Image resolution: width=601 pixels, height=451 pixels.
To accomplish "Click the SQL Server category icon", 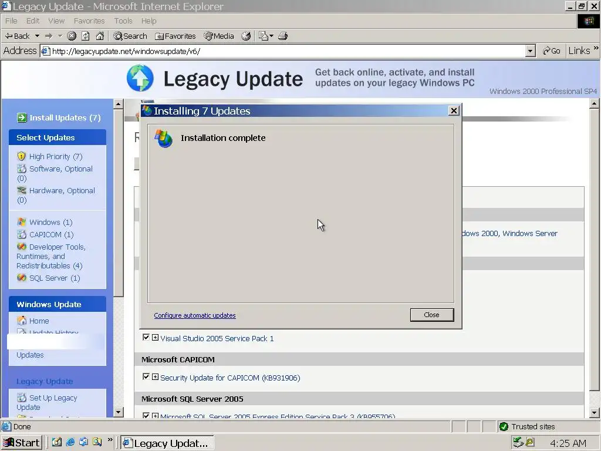I will [22, 278].
